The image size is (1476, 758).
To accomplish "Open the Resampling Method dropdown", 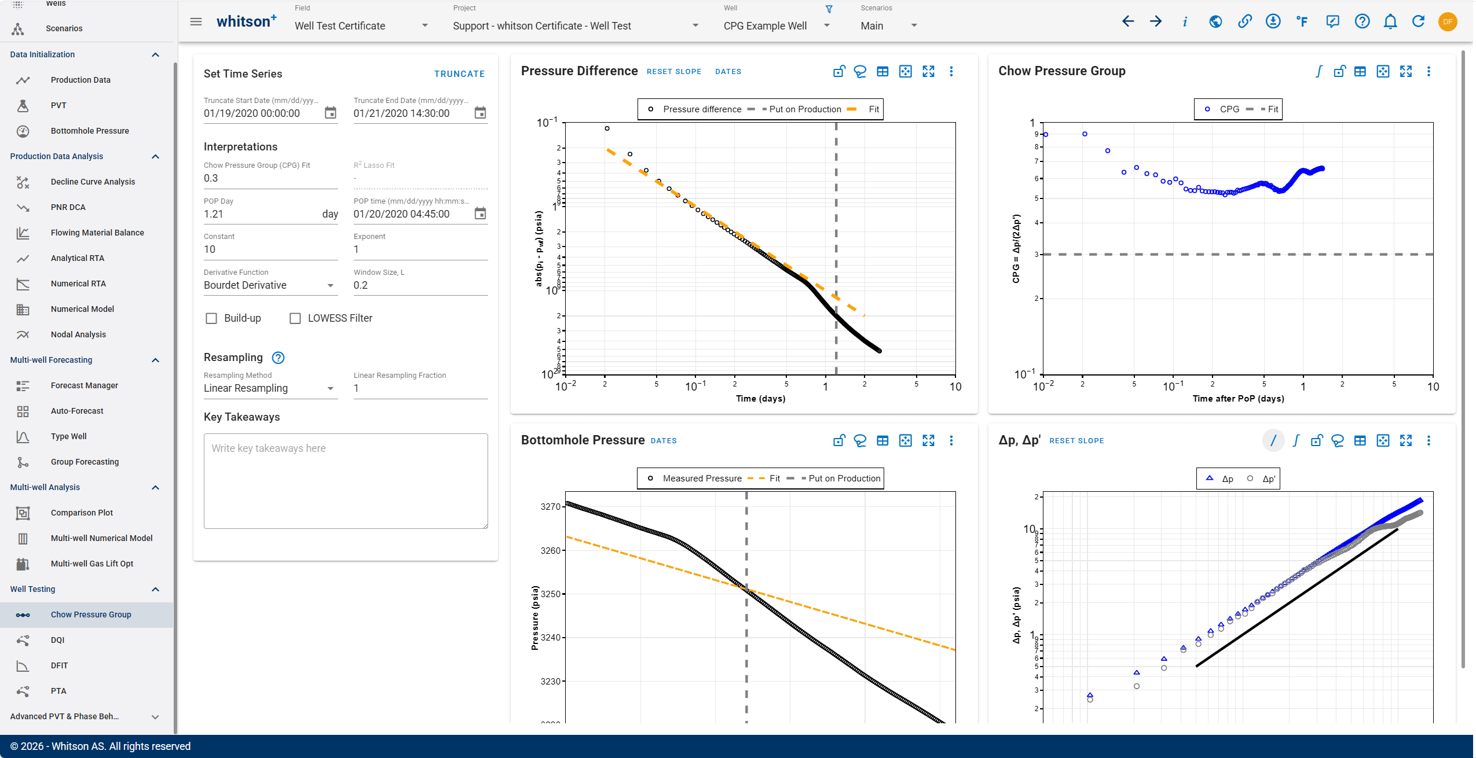I will tap(270, 388).
